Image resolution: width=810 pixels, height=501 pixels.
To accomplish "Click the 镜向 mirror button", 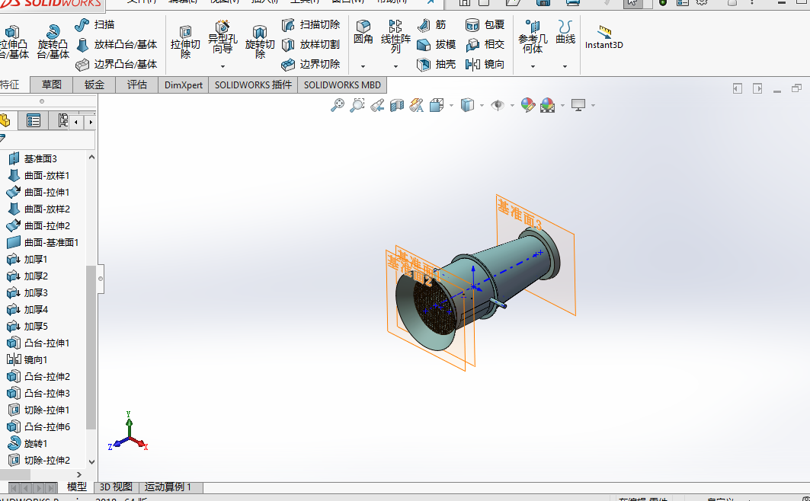I will (x=485, y=65).
